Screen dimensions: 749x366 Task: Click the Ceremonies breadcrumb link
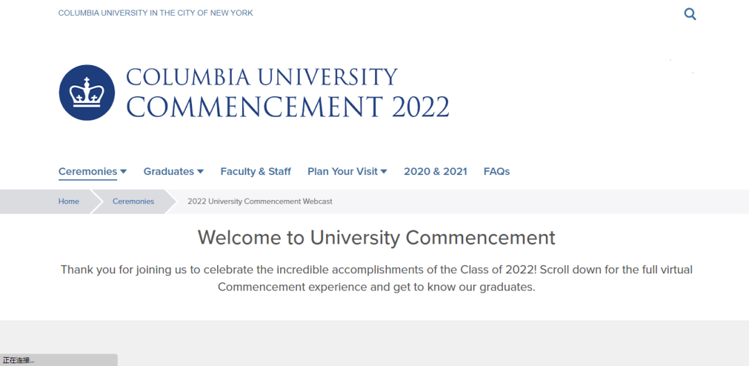pos(133,201)
